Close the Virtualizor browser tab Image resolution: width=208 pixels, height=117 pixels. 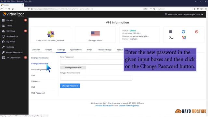pyautogui.click(x=22, y=5)
